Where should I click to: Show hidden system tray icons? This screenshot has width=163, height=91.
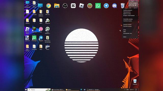pos(125,90)
